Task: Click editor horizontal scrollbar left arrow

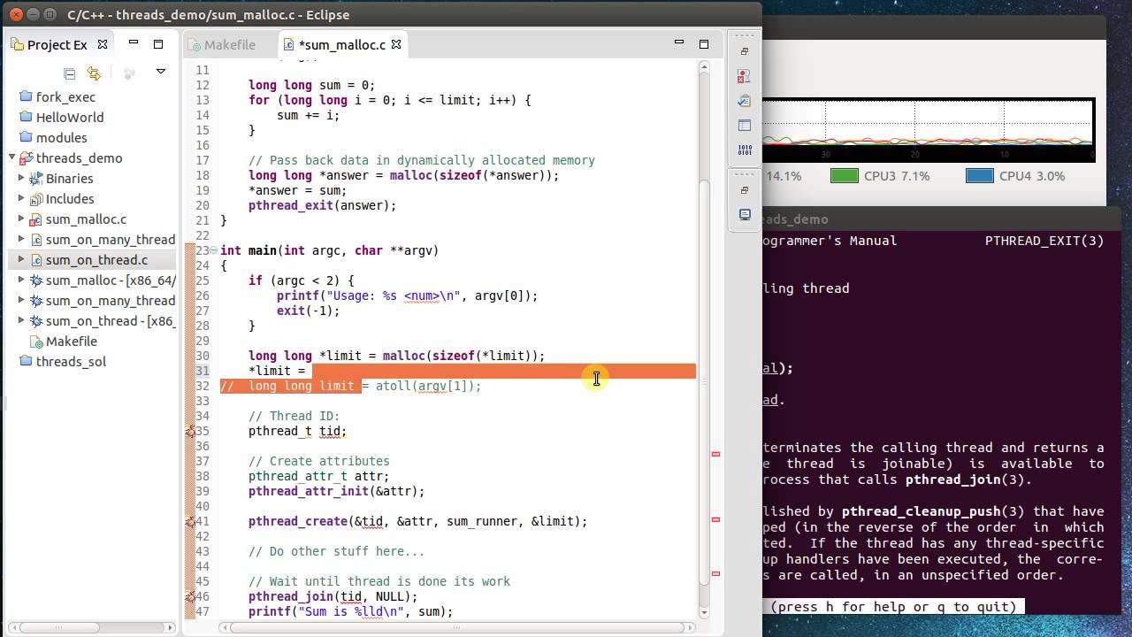Action: click(x=224, y=628)
